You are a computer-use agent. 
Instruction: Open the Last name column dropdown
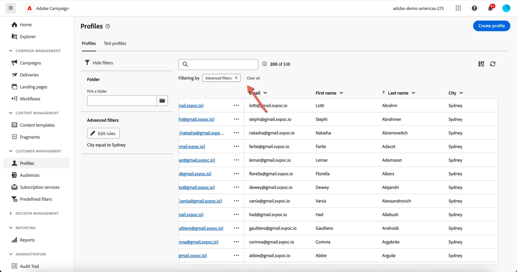(x=413, y=93)
